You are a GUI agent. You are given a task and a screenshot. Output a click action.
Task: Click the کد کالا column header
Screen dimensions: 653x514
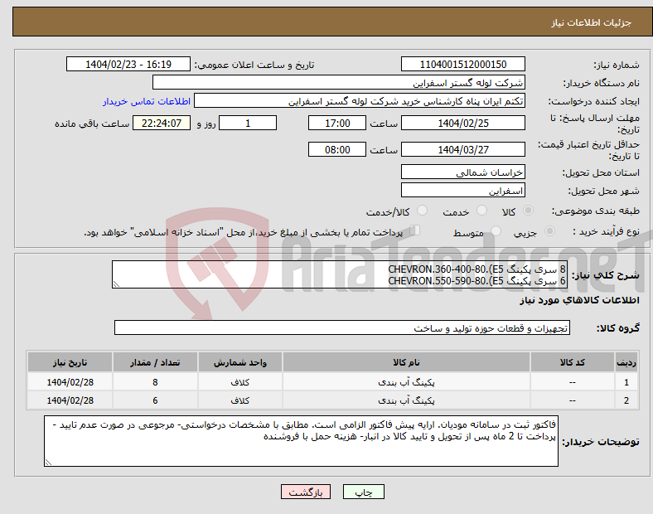click(573, 362)
